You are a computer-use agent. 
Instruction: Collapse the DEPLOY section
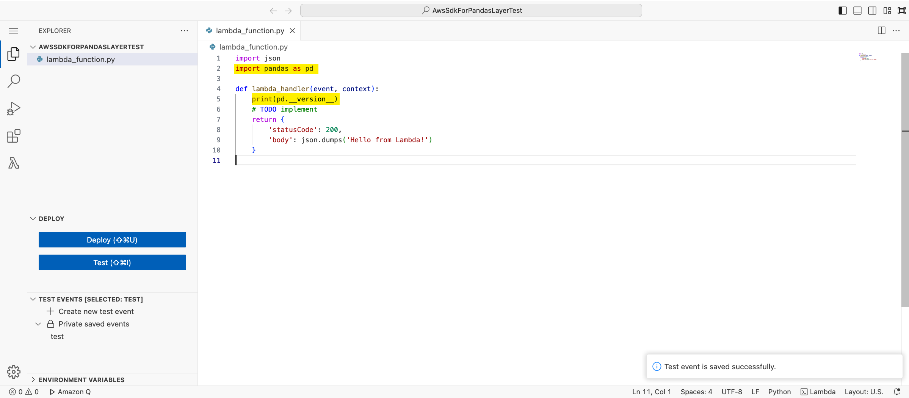pyautogui.click(x=112, y=219)
